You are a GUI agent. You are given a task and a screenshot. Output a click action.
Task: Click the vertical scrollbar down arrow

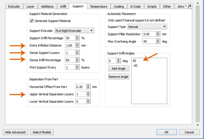[x=198, y=124]
